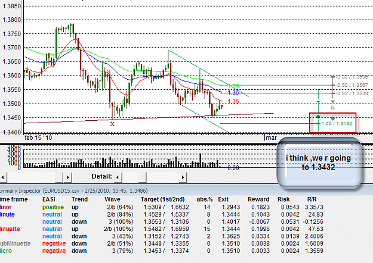Click the 3.3573 R/R value
This screenshot has height=263, width=373.
point(314,207)
